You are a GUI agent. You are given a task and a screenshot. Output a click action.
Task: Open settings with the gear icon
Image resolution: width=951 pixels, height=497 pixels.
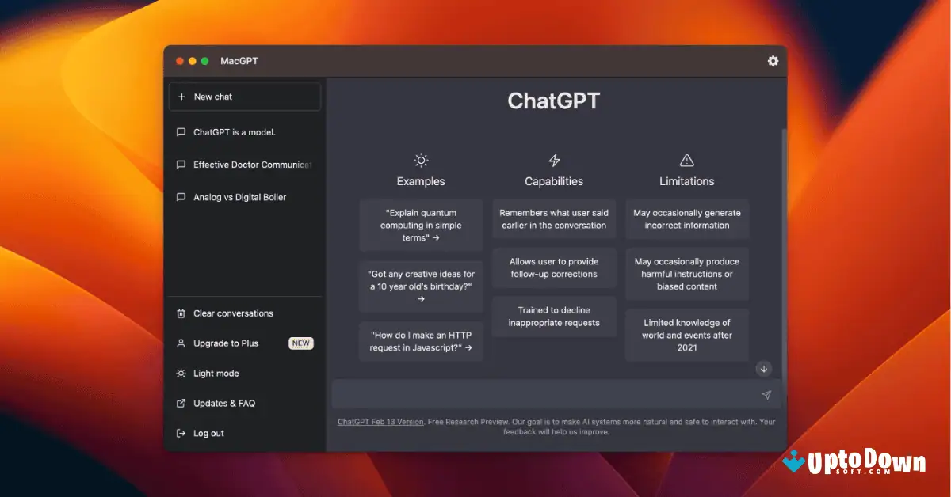pyautogui.click(x=773, y=61)
